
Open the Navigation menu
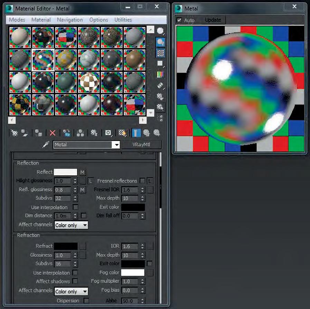click(70, 20)
